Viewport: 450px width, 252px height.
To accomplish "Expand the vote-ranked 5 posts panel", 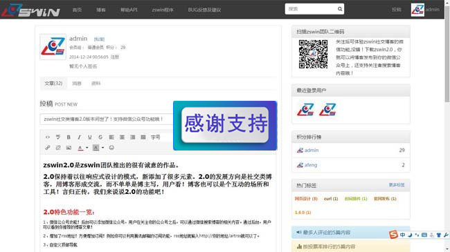I will 351,246.
